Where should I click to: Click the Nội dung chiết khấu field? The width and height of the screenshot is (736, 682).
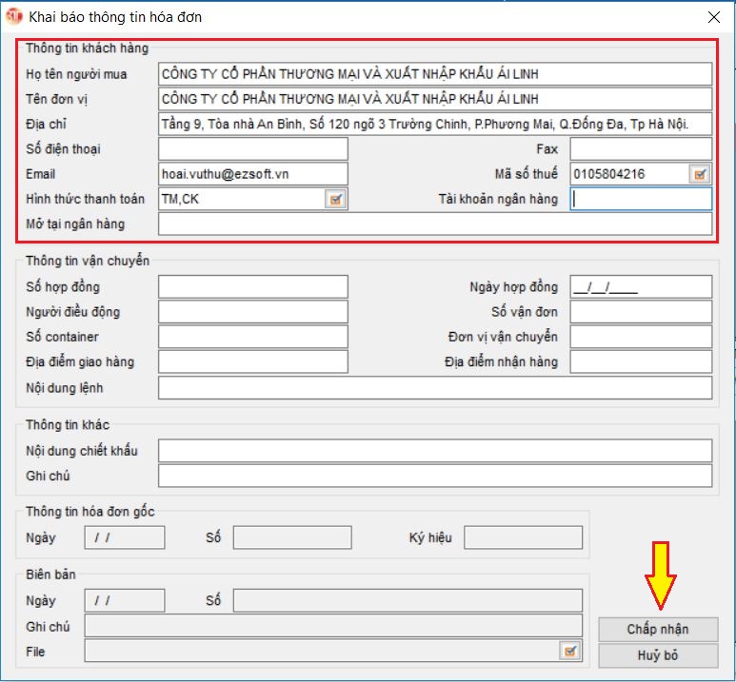(435, 451)
